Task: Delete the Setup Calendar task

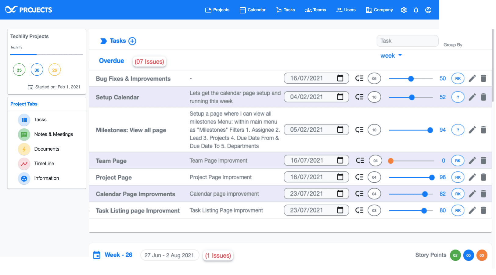Action: [483, 97]
